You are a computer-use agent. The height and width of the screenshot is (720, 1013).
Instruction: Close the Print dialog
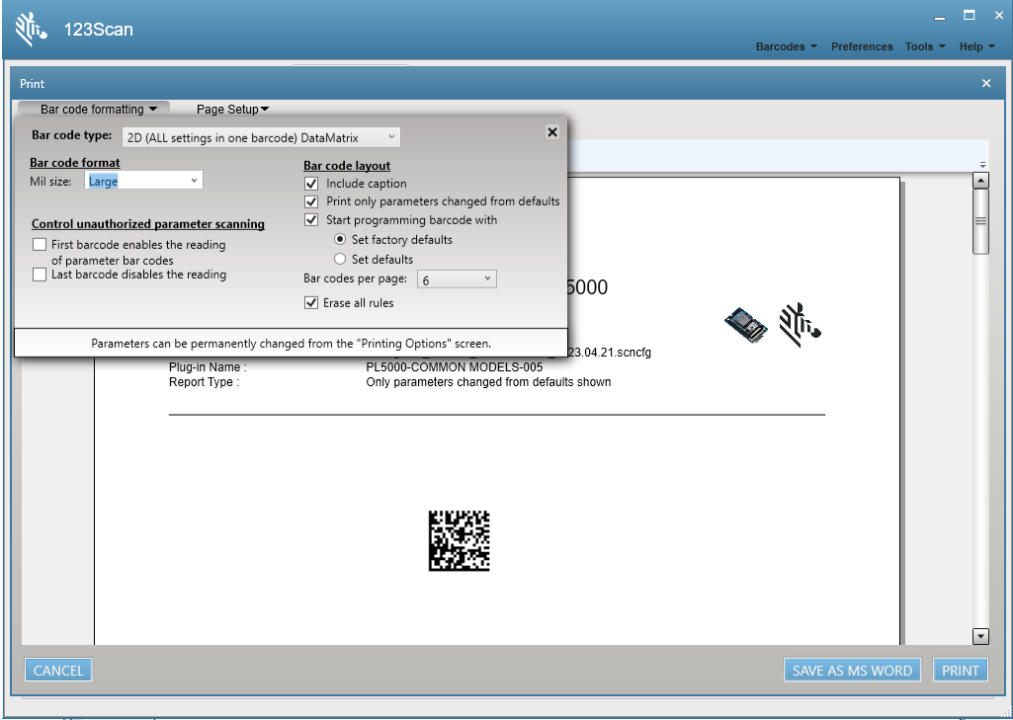986,83
